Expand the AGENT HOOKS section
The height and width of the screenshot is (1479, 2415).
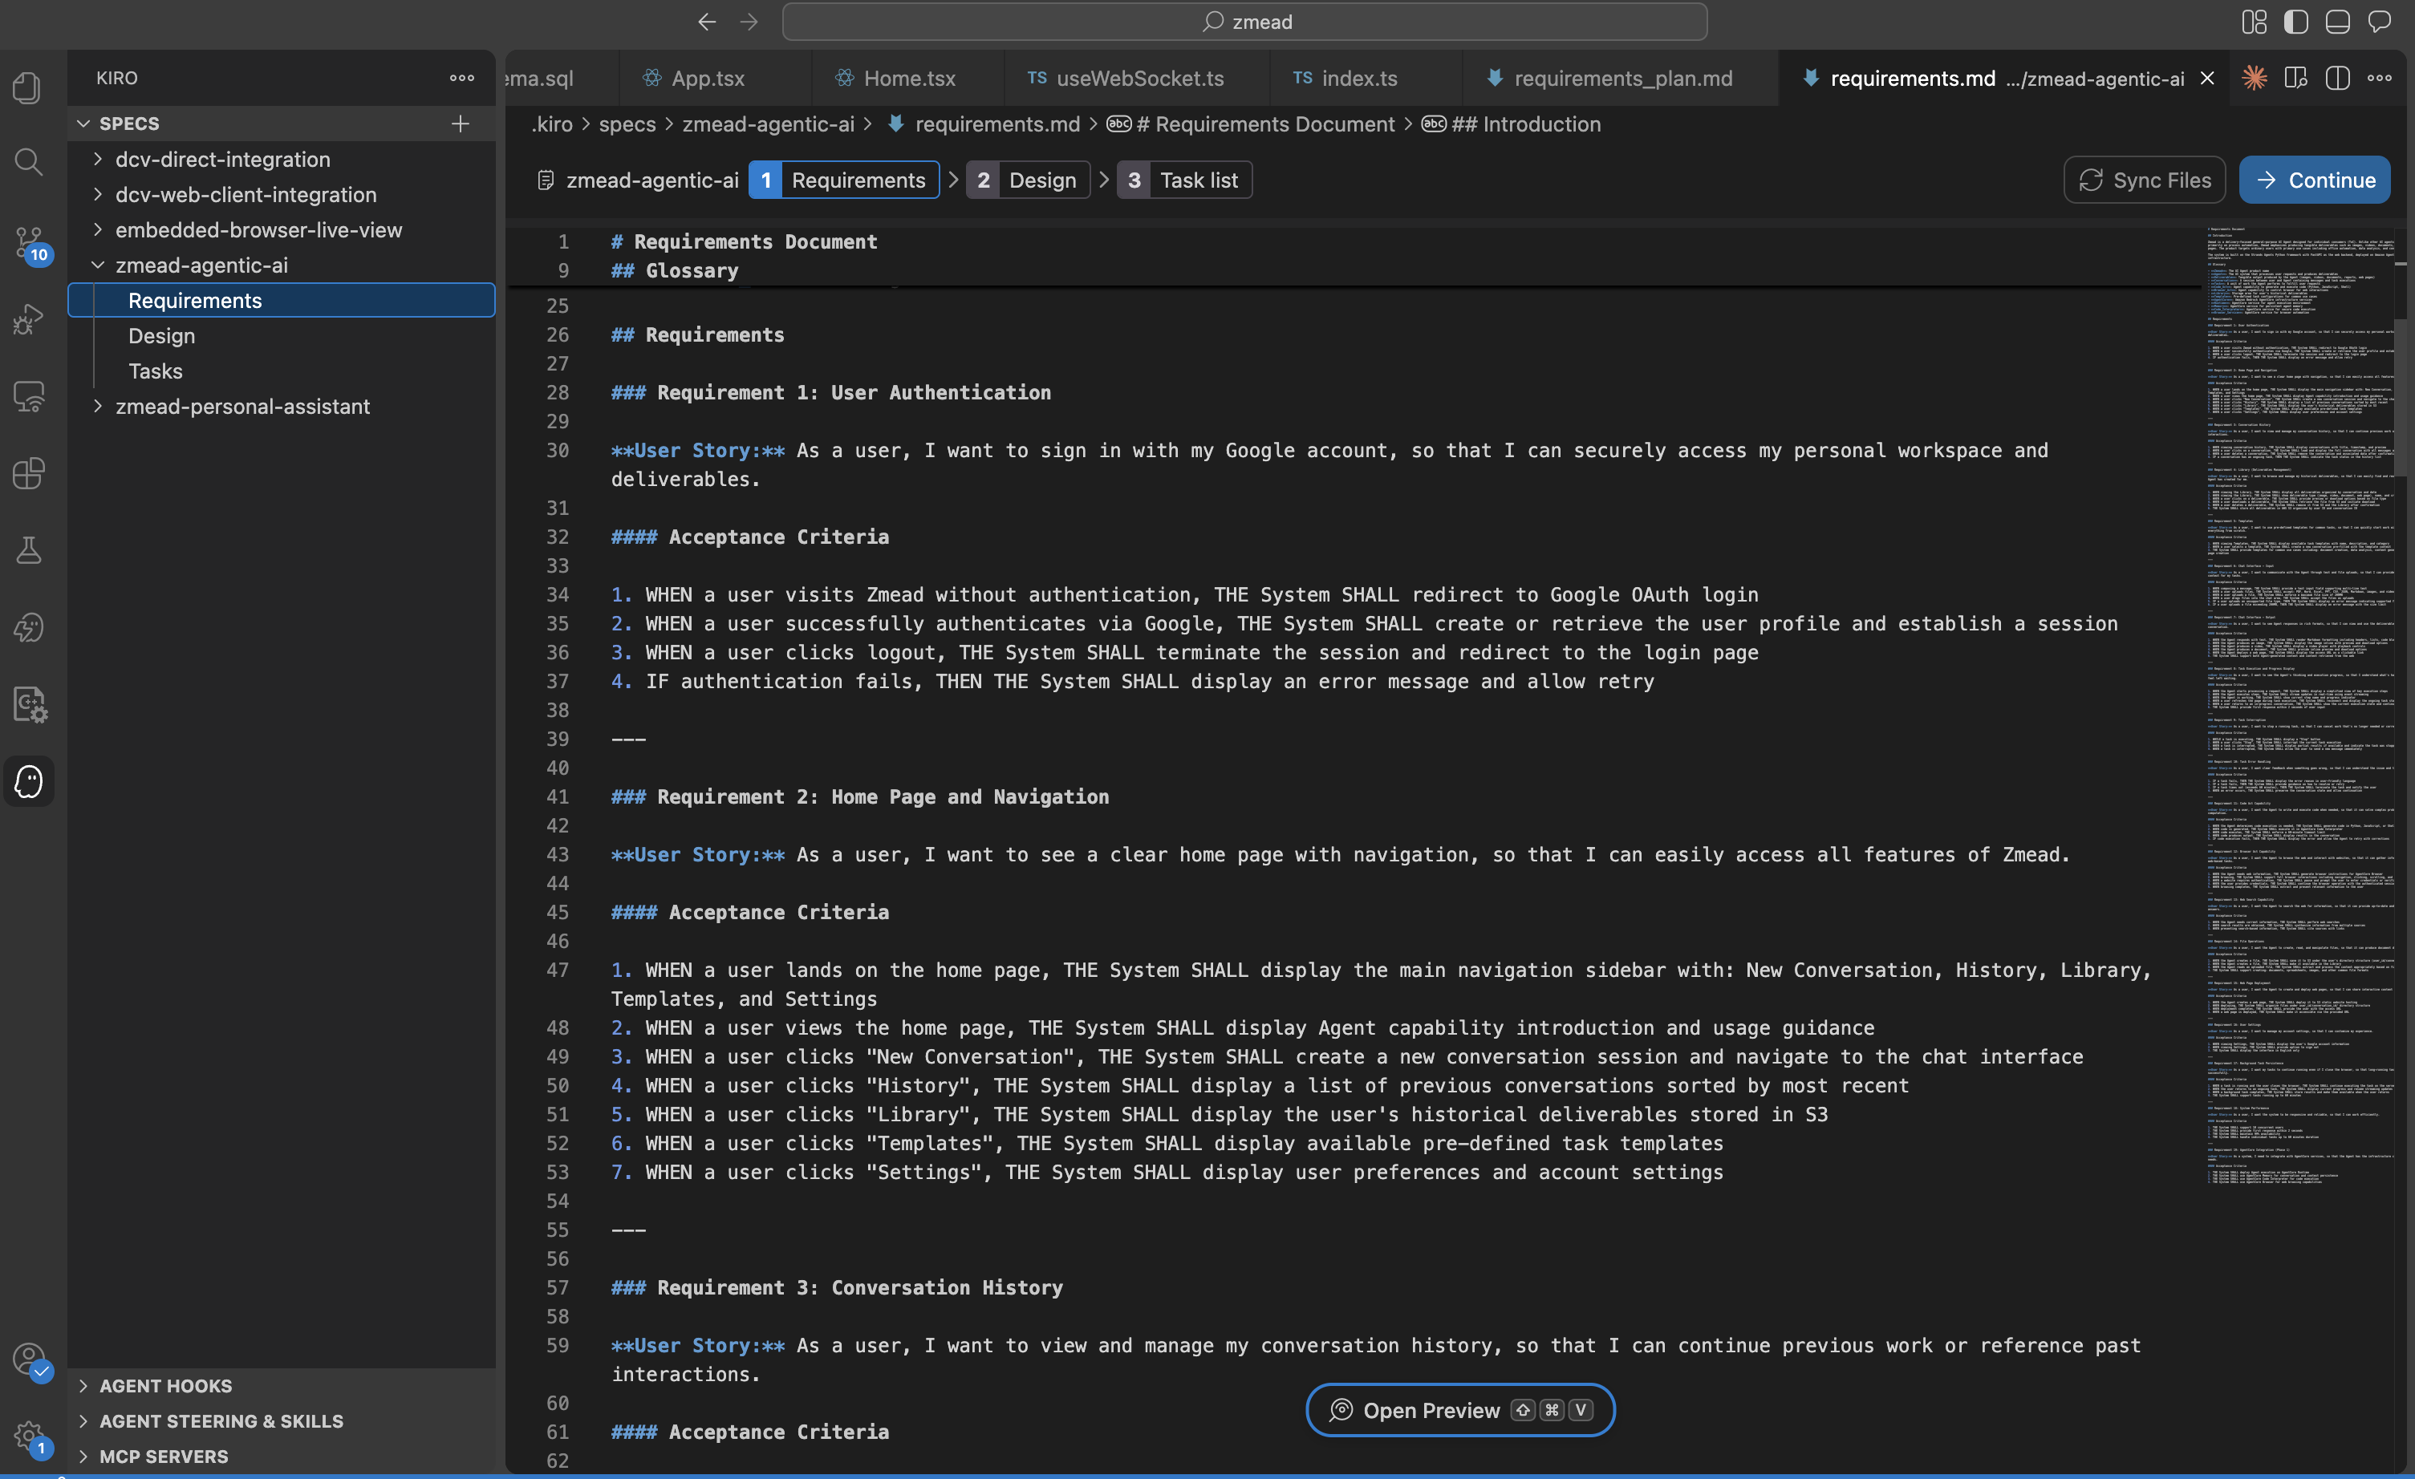click(x=84, y=1385)
